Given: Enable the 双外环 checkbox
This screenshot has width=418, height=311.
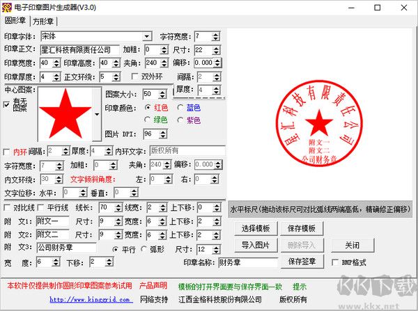Looking at the screenshot, I should point(135,77).
